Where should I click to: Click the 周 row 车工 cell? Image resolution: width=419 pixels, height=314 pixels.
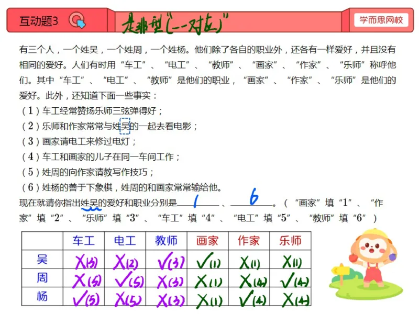point(84,278)
